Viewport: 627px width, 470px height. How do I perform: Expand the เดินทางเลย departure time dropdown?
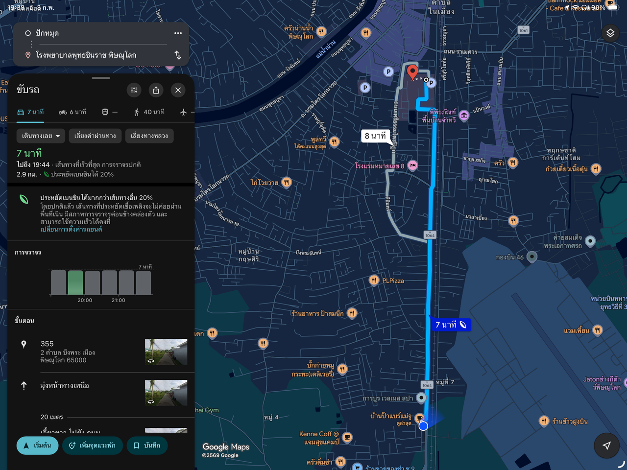coord(41,136)
